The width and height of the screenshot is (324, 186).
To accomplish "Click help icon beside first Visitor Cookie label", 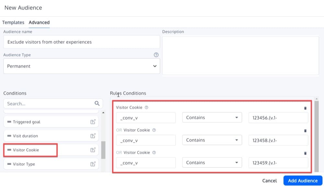I will (x=146, y=108).
